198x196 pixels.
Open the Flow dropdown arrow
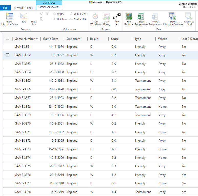[117, 24]
